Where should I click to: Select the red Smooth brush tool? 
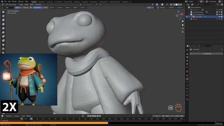pos(3,49)
